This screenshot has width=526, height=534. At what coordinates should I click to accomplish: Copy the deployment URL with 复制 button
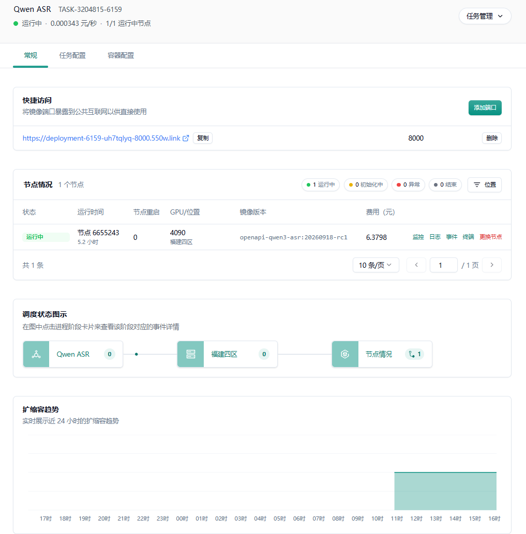click(203, 138)
